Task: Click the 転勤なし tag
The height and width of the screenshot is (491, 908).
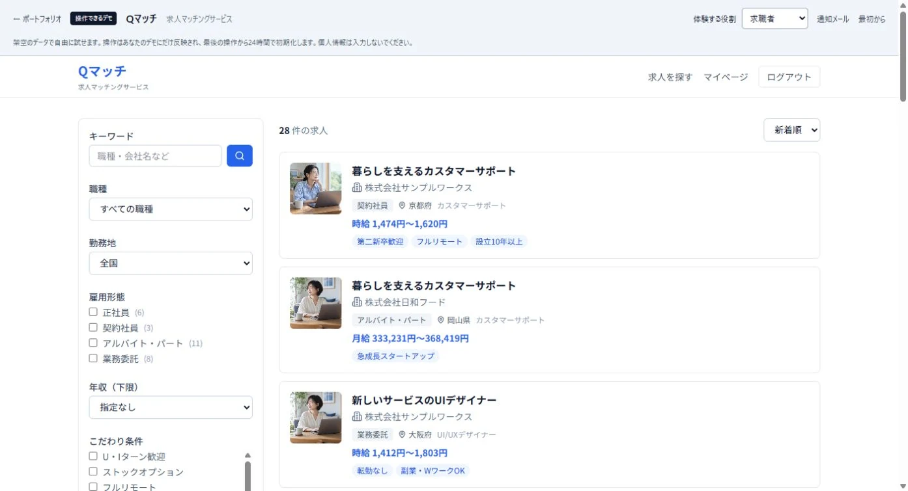Action: (x=373, y=471)
